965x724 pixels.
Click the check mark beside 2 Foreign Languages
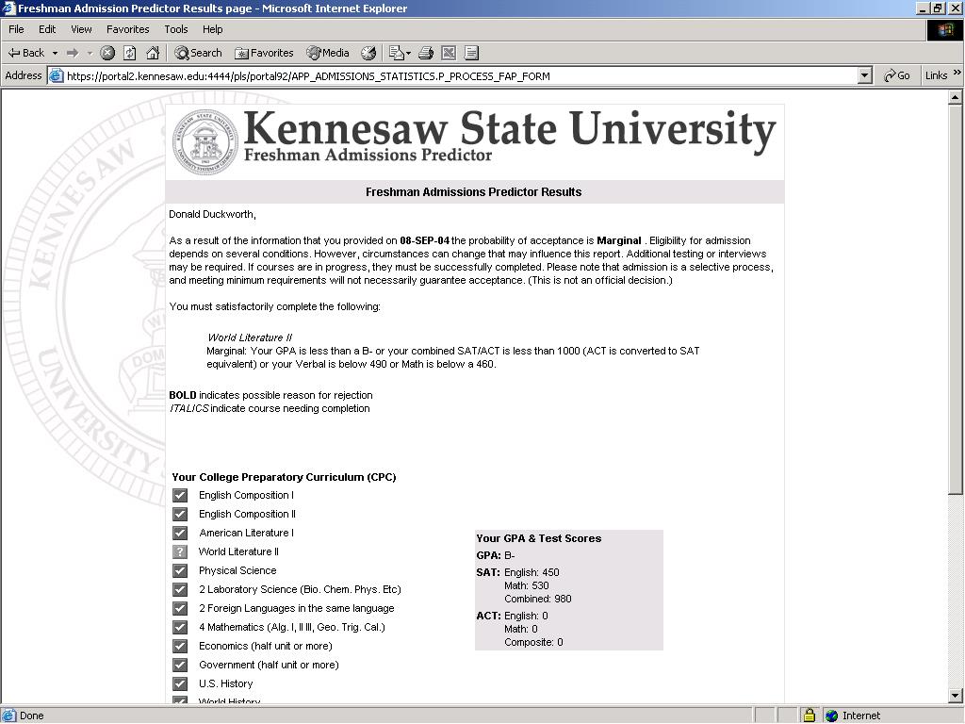(180, 608)
